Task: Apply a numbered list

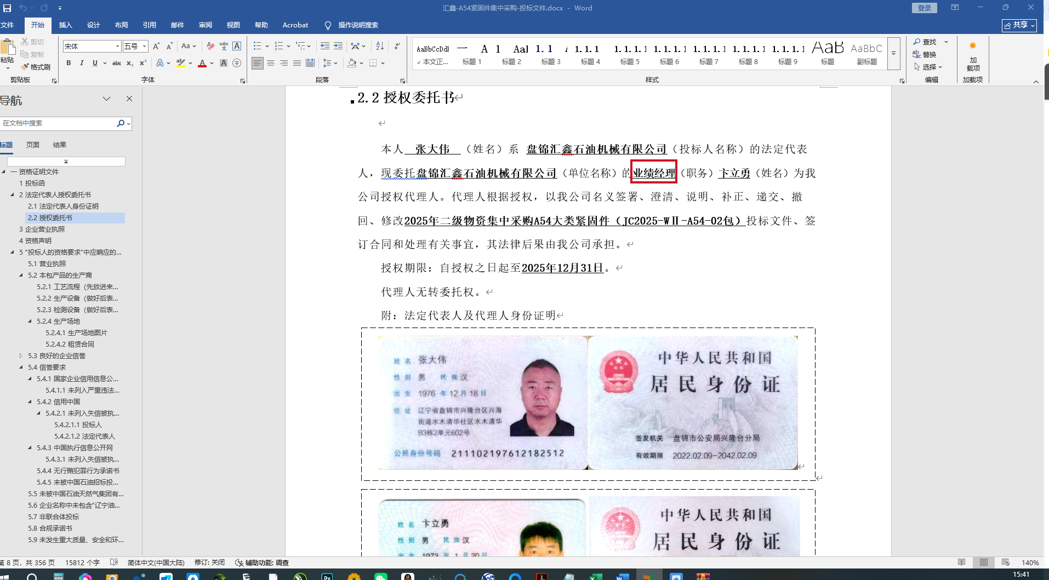Action: point(278,46)
